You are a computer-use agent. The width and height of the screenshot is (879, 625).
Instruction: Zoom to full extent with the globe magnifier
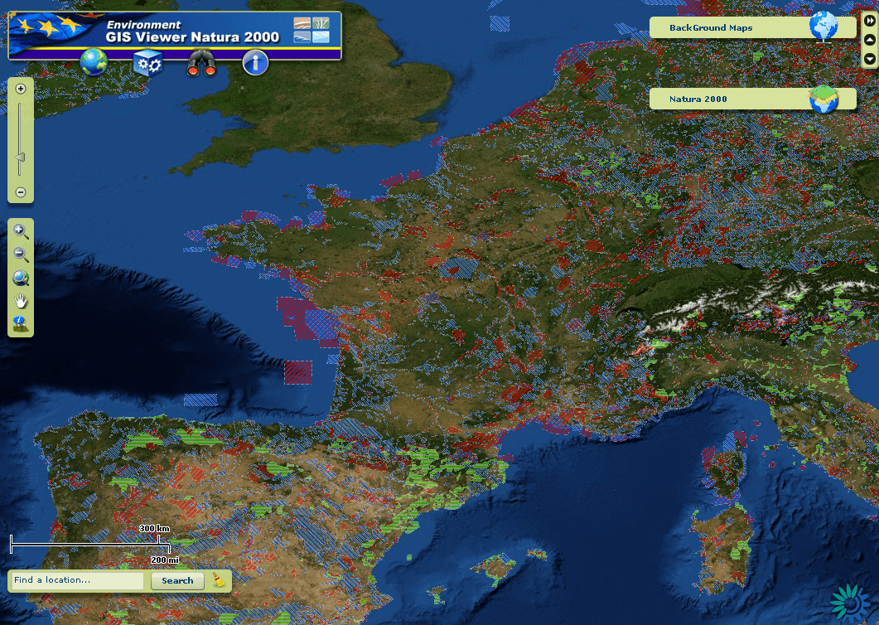pyautogui.click(x=21, y=278)
